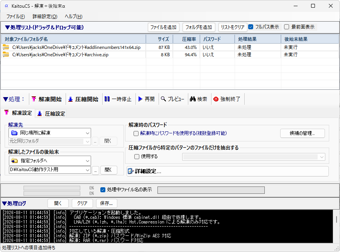Click browse ... button beside cleanup folder
The height and width of the screenshot is (252, 340).
95,171
